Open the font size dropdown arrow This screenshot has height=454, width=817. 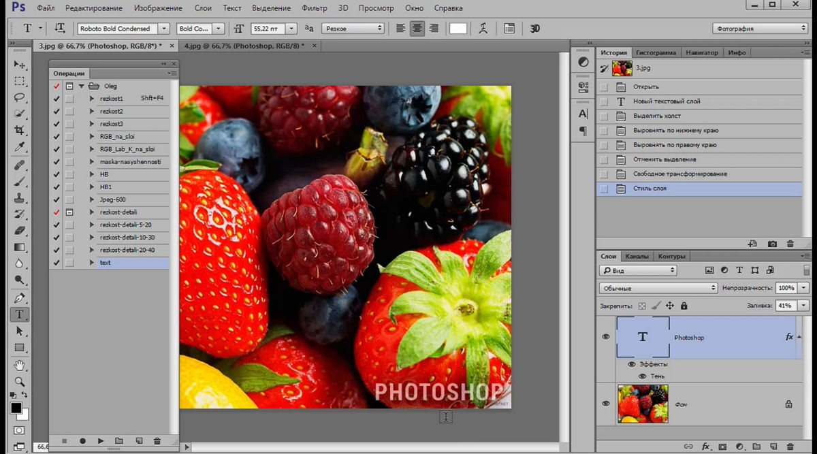(291, 29)
